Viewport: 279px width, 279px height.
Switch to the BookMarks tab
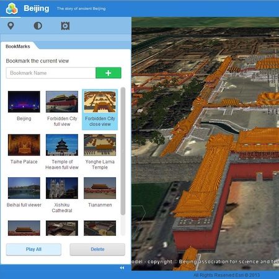(x=18, y=46)
